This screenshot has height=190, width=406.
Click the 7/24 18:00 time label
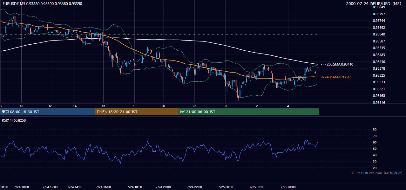pyautogui.click(x=134, y=187)
